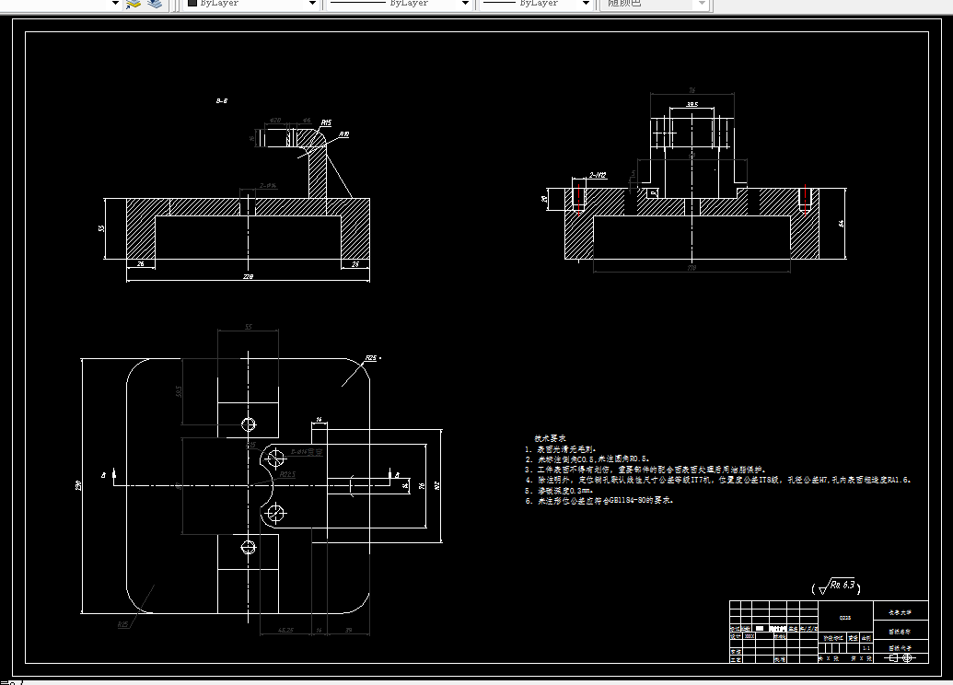
Task: Click the Make Object's Layer Current icon
Action: pyautogui.click(x=134, y=4)
